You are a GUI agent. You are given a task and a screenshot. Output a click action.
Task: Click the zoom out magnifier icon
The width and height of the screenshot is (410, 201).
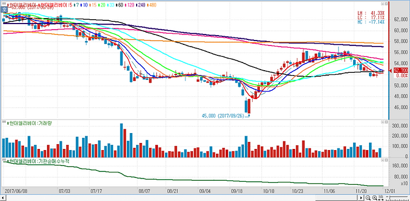tap(368, 198)
